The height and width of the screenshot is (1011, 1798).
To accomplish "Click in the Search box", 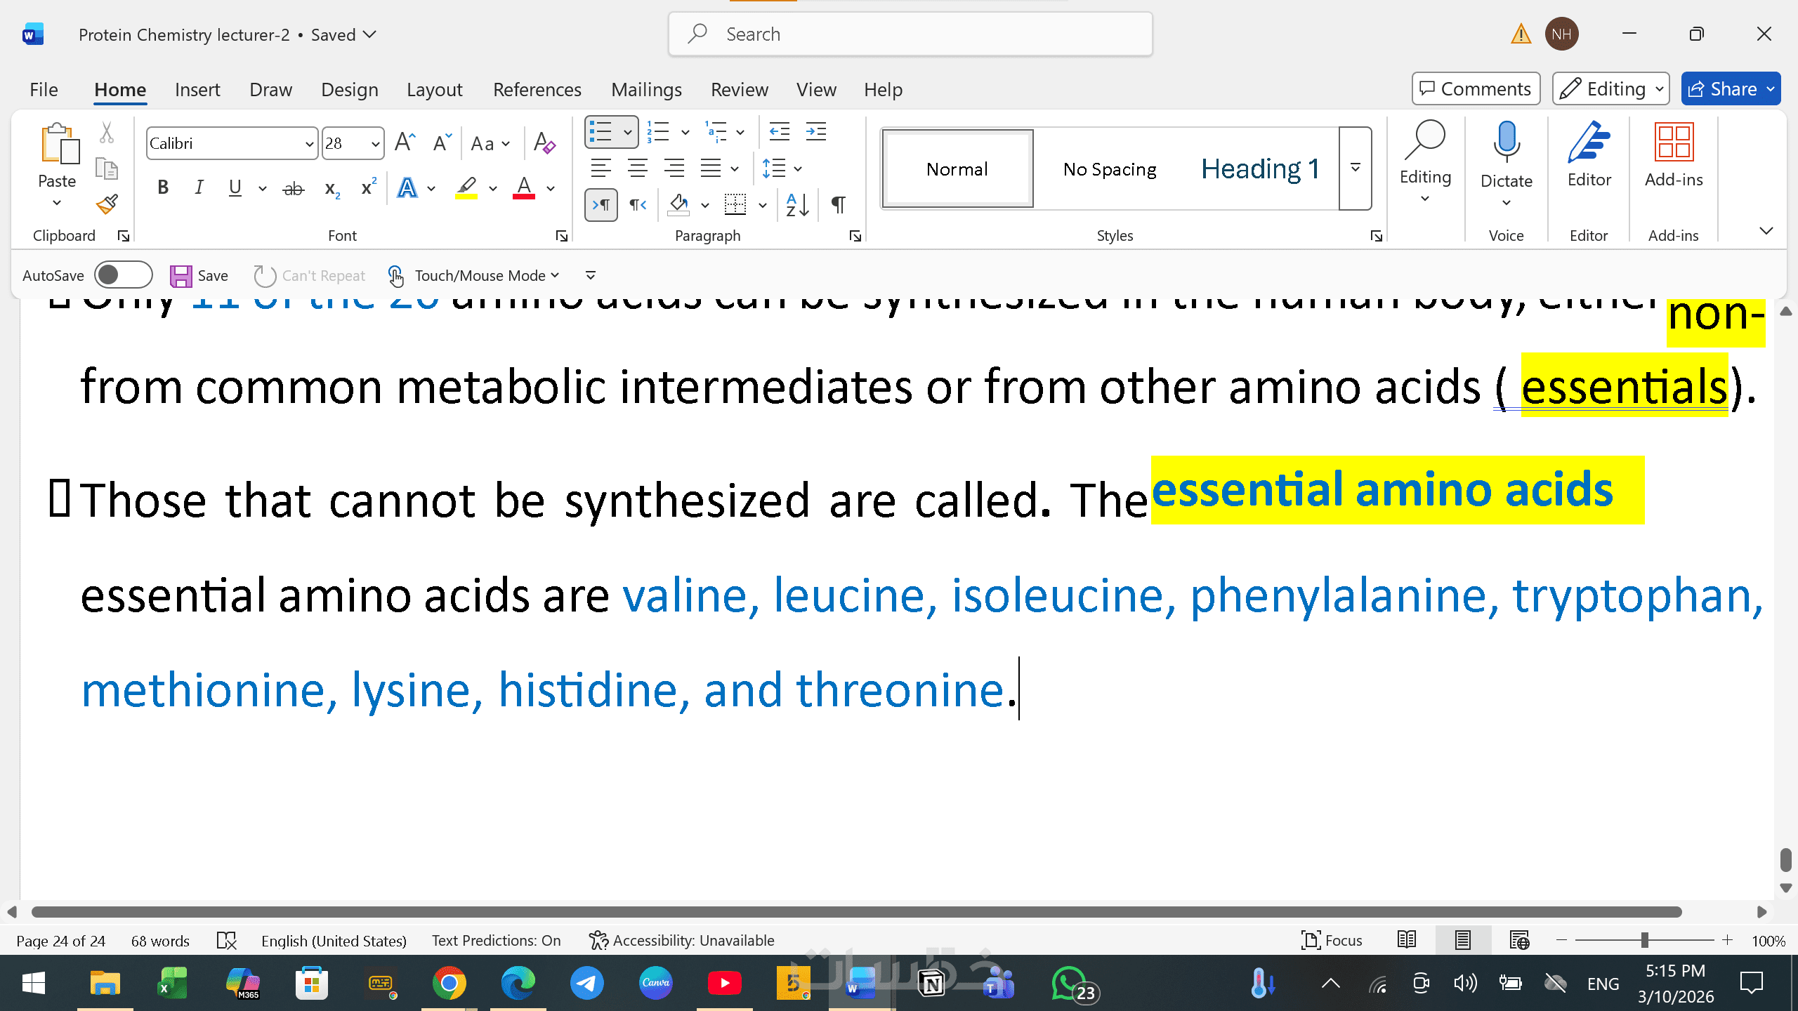I will tap(910, 34).
